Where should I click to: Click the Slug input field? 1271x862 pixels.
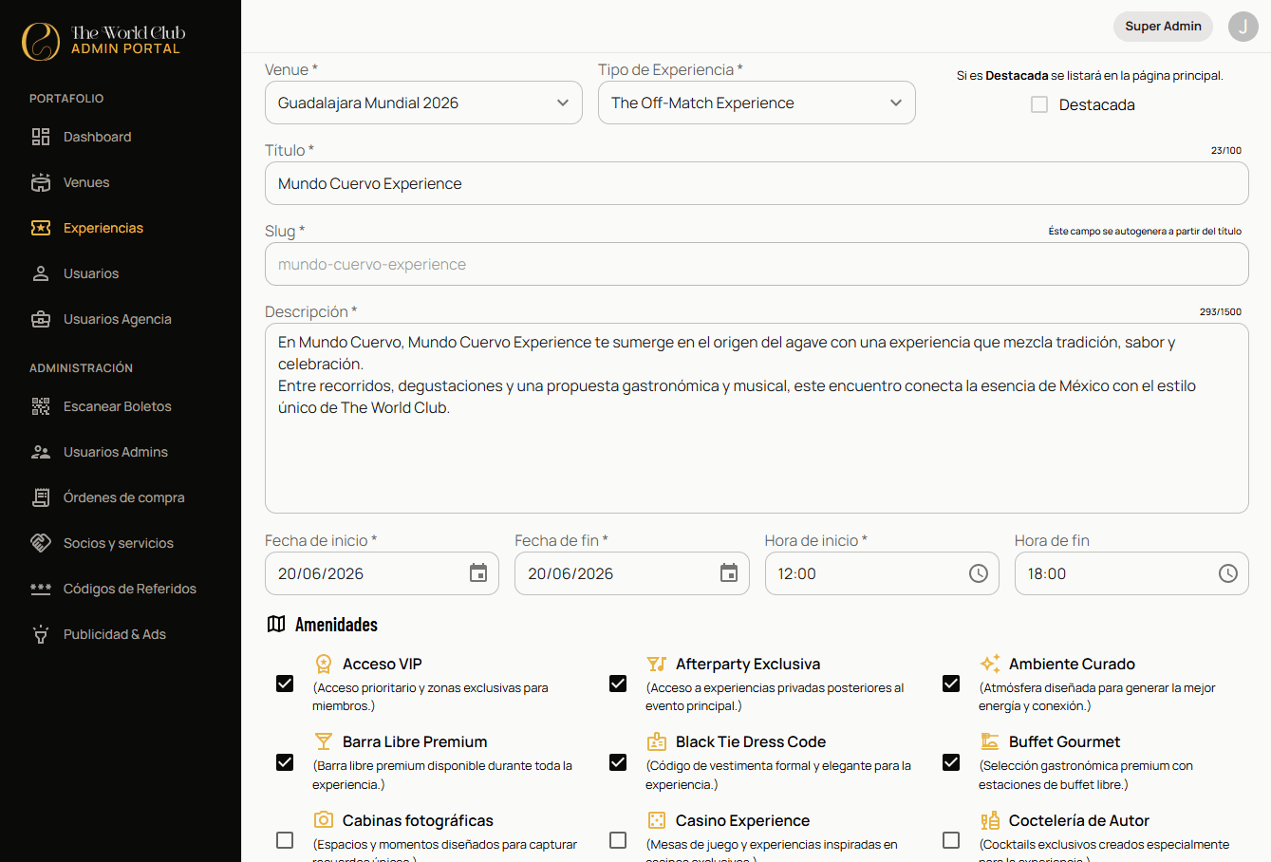pyautogui.click(x=757, y=264)
